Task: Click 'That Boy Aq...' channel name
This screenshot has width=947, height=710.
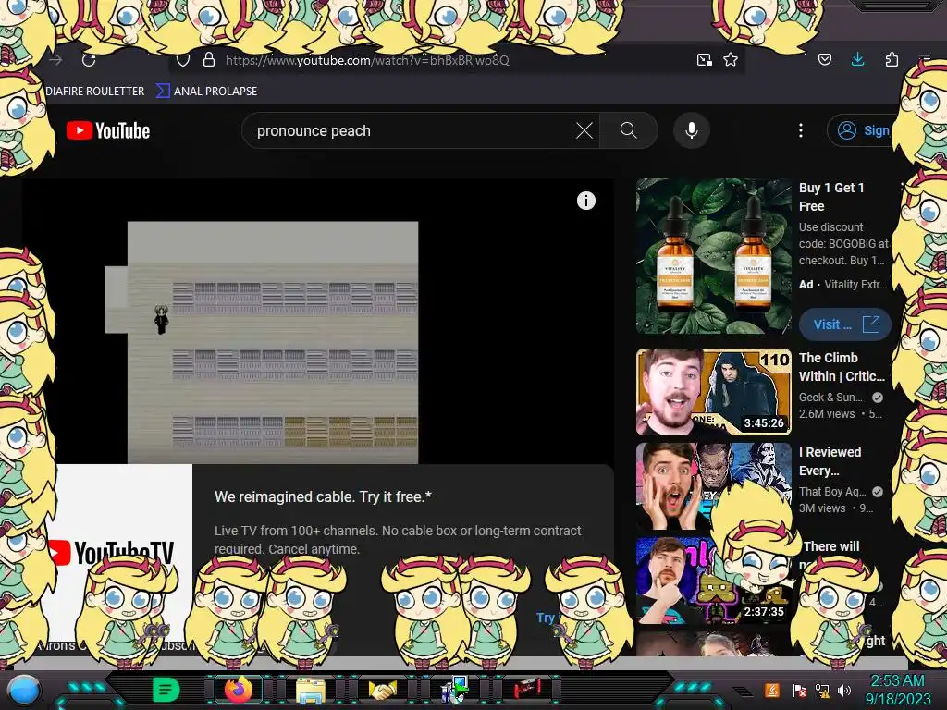Action: [x=832, y=492]
